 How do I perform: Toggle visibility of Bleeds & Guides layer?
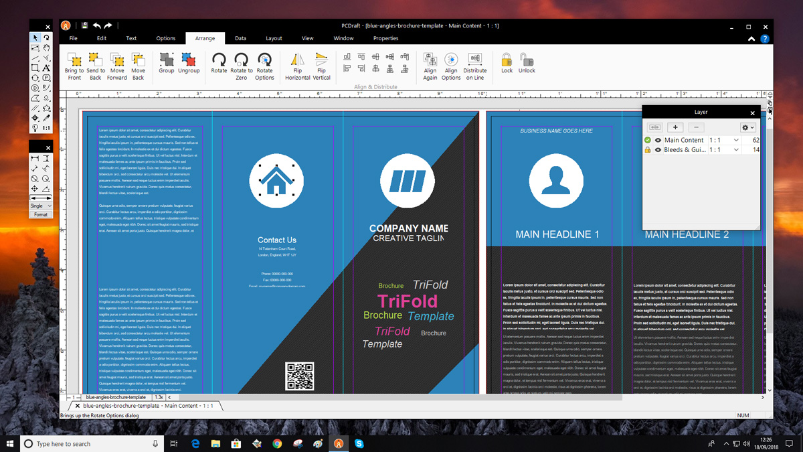pyautogui.click(x=658, y=150)
